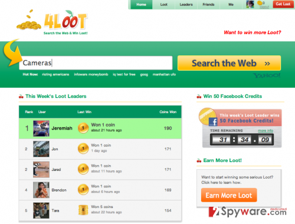Click cherry icon beside Win 50 Facebook Credits
The image size is (295, 224).
pyautogui.click(x=199, y=97)
